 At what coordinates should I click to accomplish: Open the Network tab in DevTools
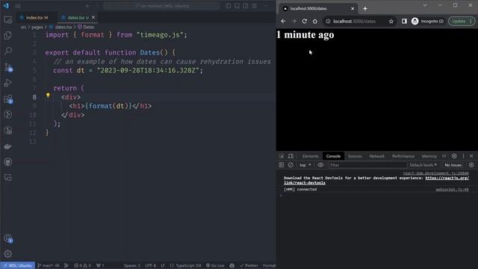click(376, 156)
